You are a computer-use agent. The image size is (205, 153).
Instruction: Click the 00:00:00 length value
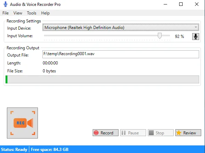click(50, 63)
